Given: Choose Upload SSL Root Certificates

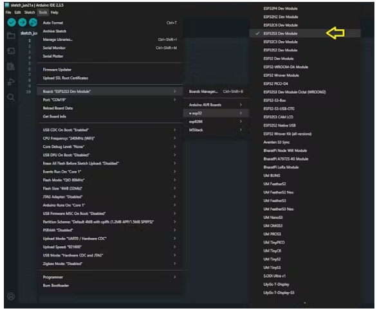Looking at the screenshot, I should pos(109,78).
